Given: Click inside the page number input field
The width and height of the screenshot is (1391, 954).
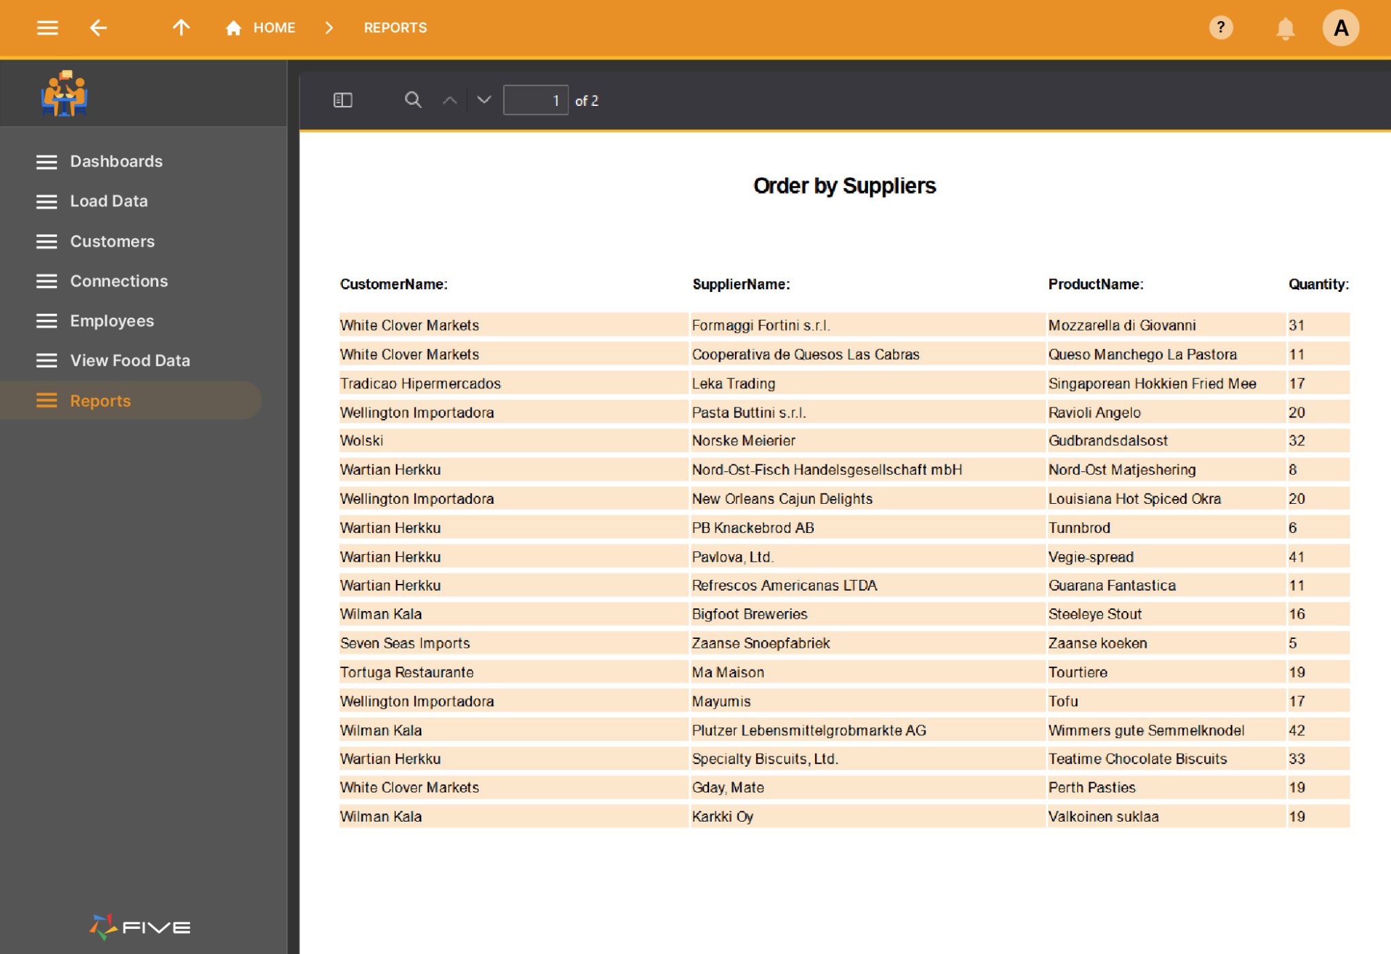Looking at the screenshot, I should [x=537, y=100].
